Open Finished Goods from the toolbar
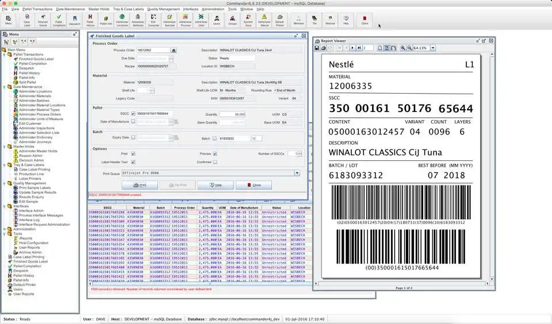This screenshot has width=552, height=324. [43, 21]
